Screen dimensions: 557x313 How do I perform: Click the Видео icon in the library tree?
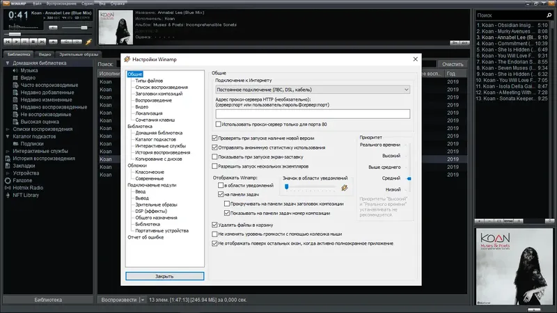[15, 78]
